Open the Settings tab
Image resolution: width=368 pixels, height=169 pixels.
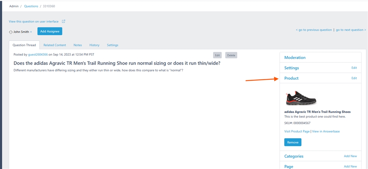[112, 45]
